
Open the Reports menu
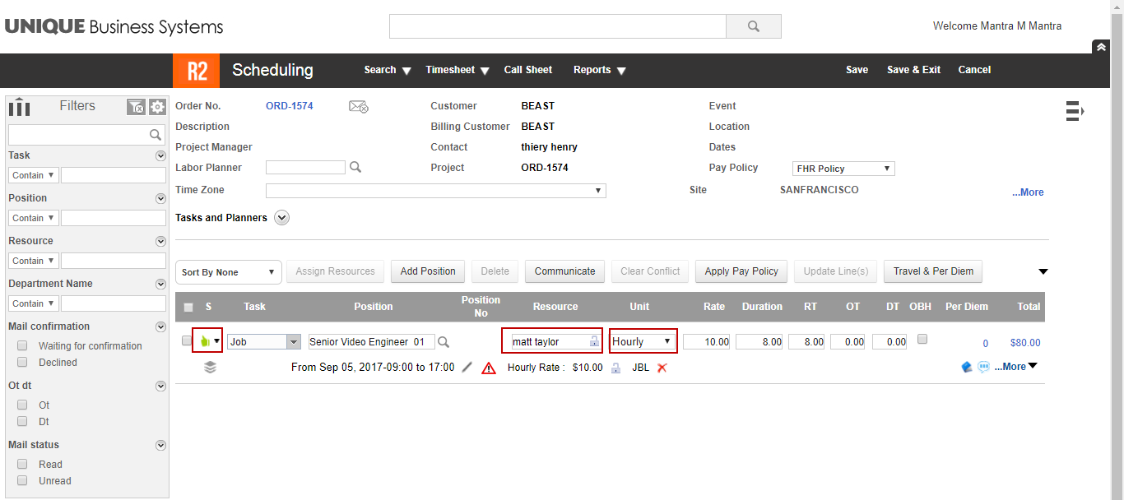tap(599, 70)
